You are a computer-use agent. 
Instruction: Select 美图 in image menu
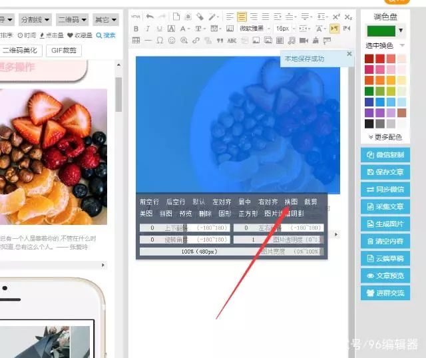pyautogui.click(x=146, y=214)
